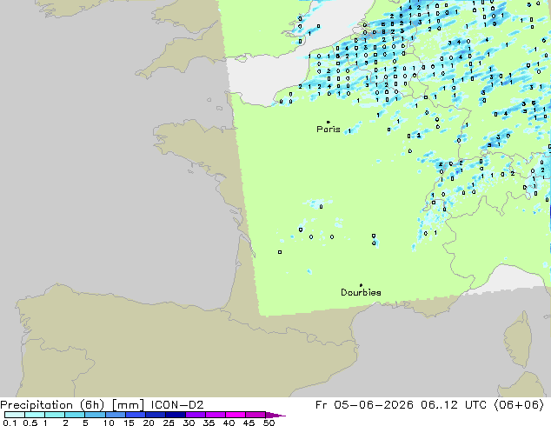Click the magenta legend swatch above 40

[236, 415]
